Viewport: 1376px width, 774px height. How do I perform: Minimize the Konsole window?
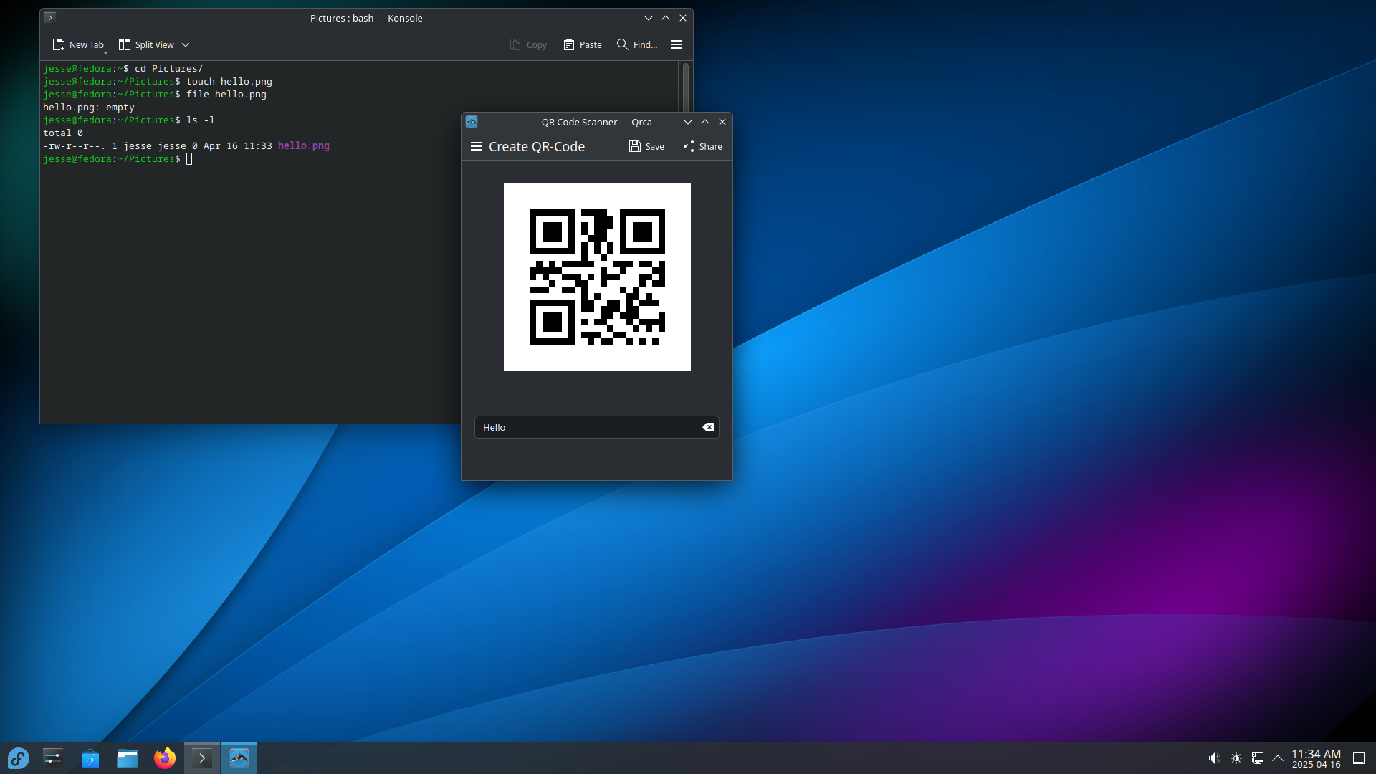(649, 18)
